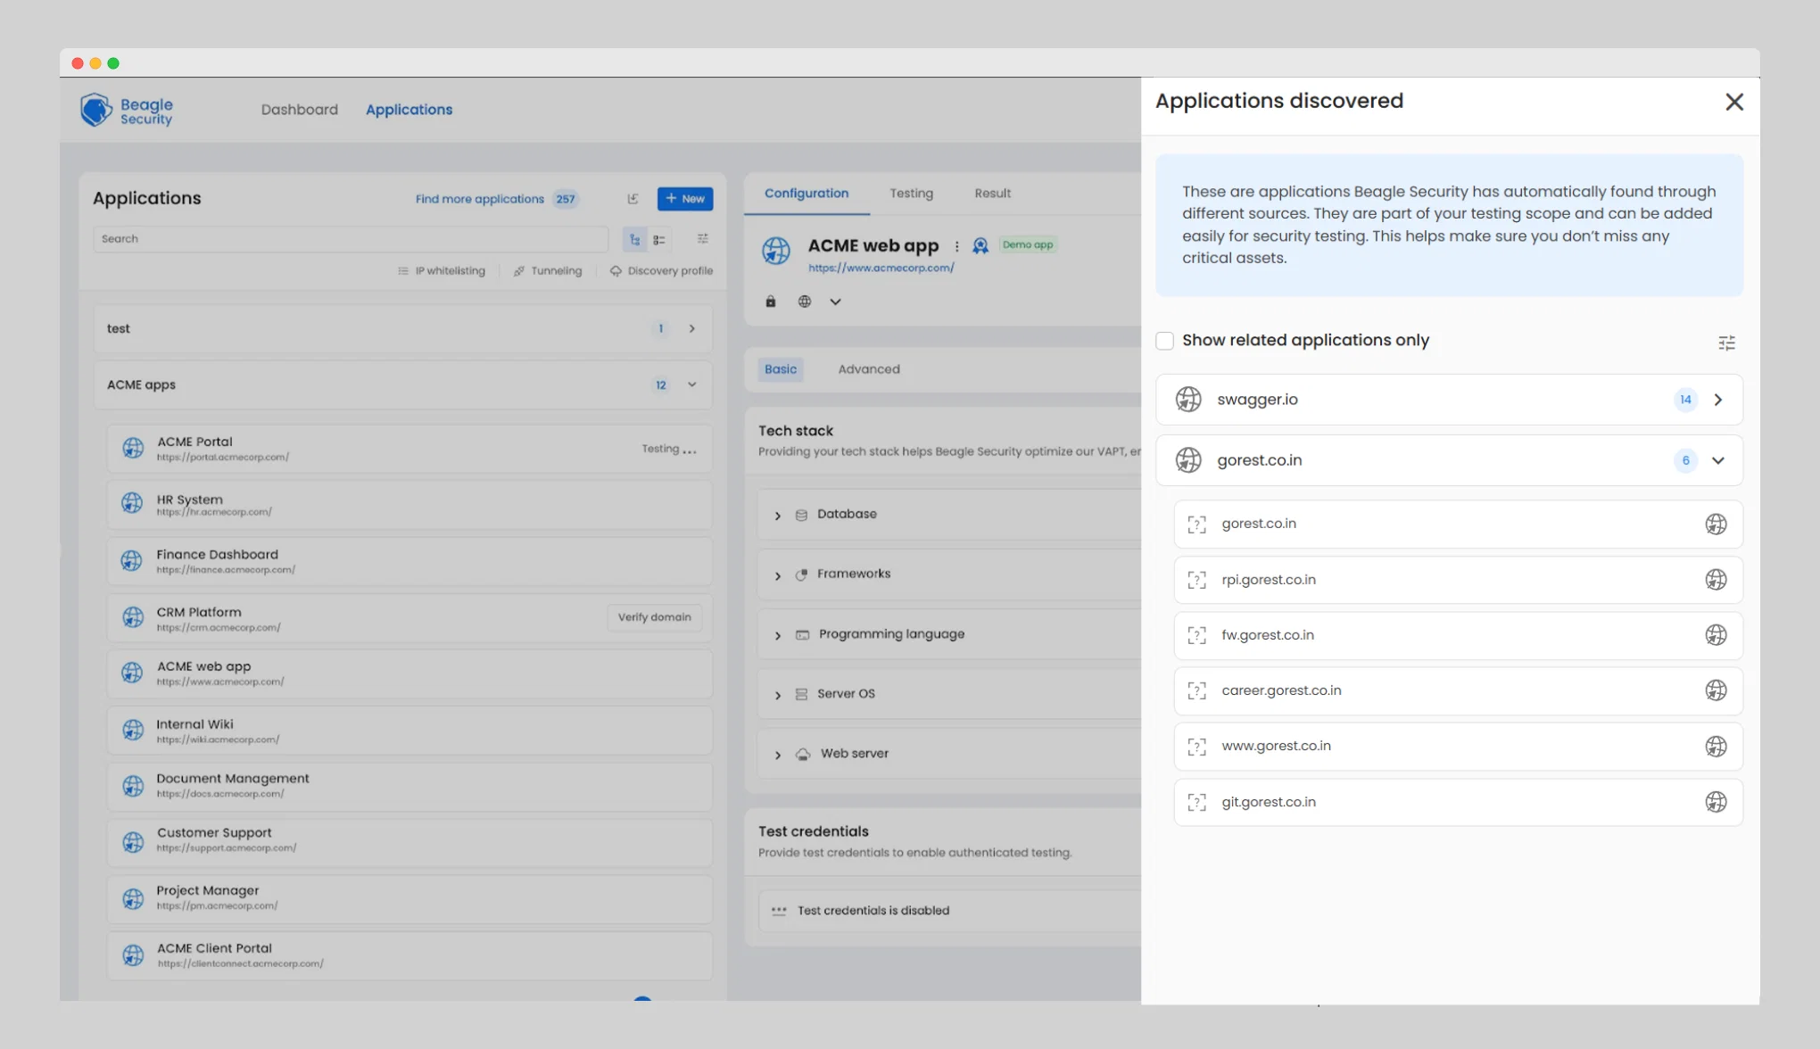Select the Advanced configuration toggle
The image size is (1820, 1049).
click(868, 369)
